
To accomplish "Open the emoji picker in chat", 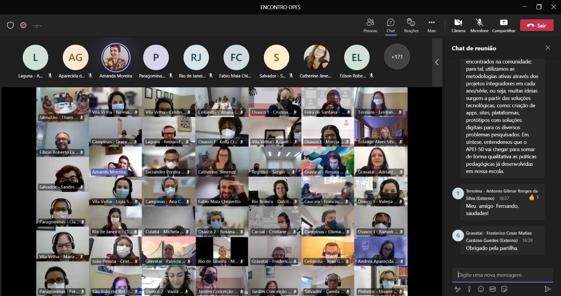I will click(x=481, y=289).
